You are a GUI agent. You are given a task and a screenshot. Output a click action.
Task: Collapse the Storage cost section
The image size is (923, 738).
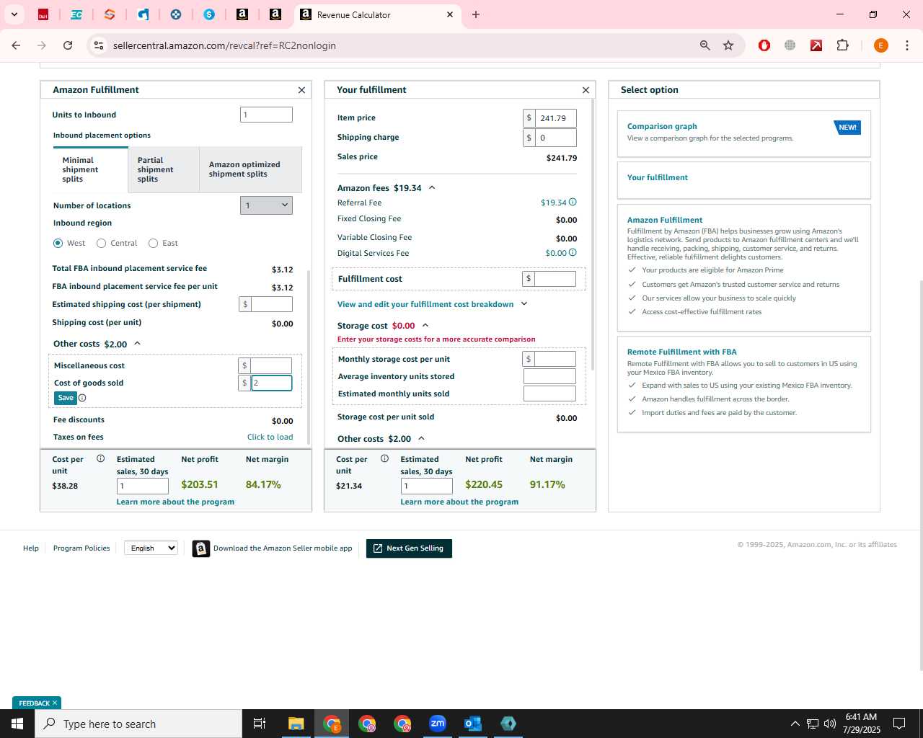pos(425,326)
